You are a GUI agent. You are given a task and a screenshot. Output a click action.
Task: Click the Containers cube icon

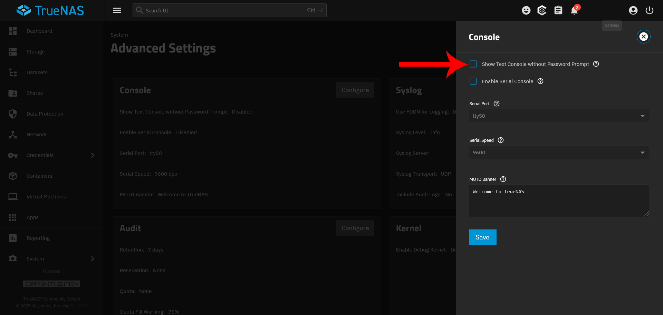pos(13,176)
